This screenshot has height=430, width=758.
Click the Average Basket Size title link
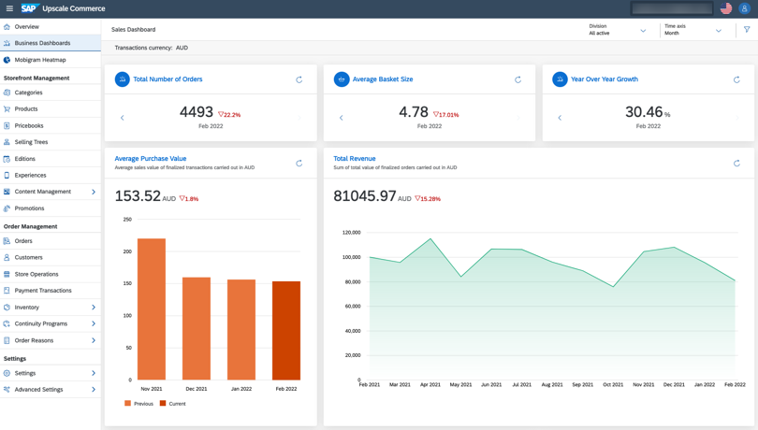(383, 79)
